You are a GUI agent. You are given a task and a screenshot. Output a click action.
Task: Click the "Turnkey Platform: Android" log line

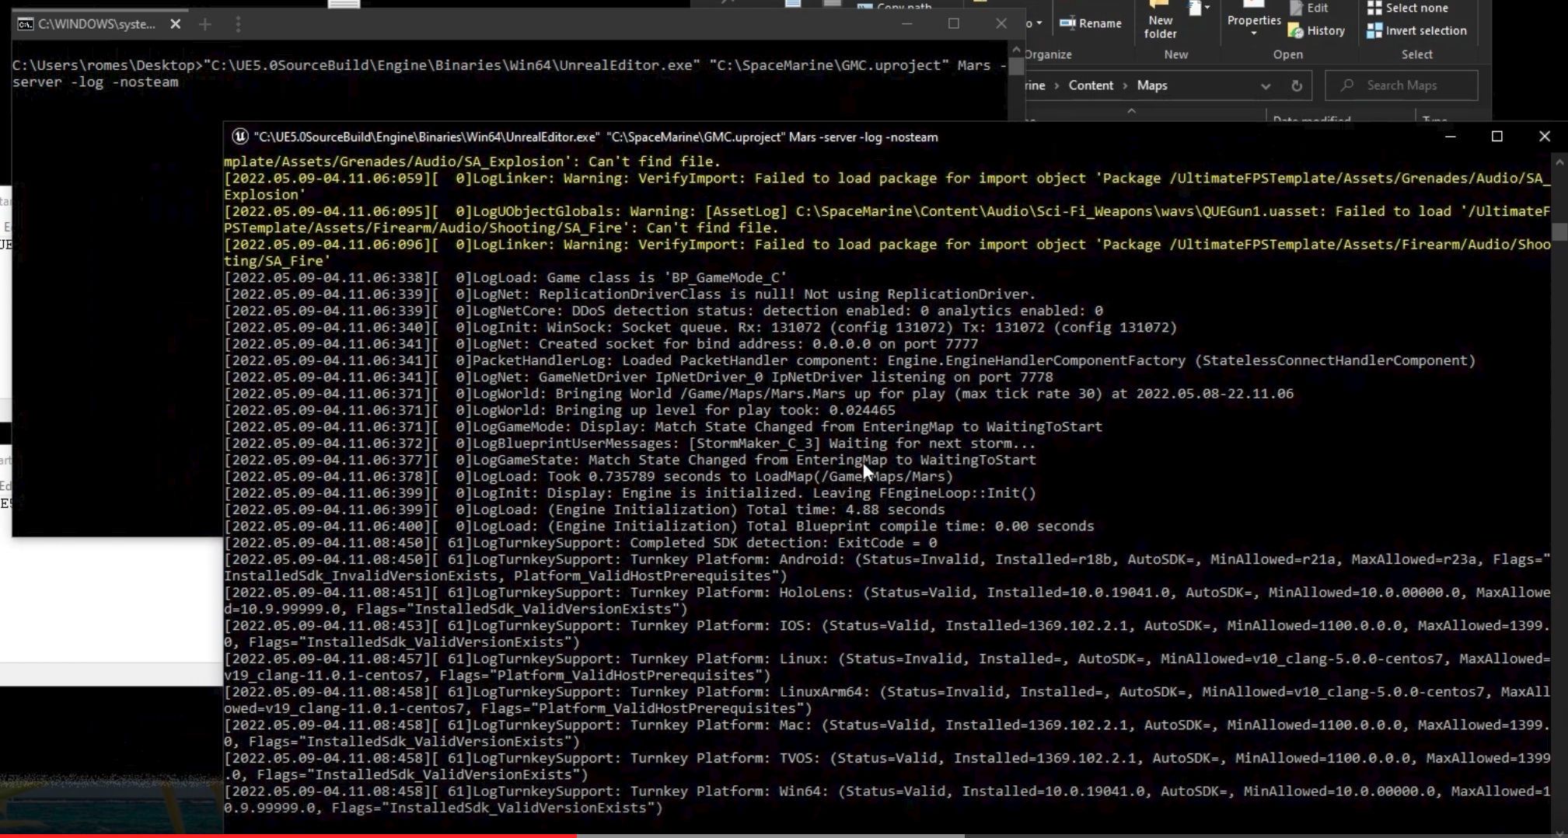coord(887,568)
